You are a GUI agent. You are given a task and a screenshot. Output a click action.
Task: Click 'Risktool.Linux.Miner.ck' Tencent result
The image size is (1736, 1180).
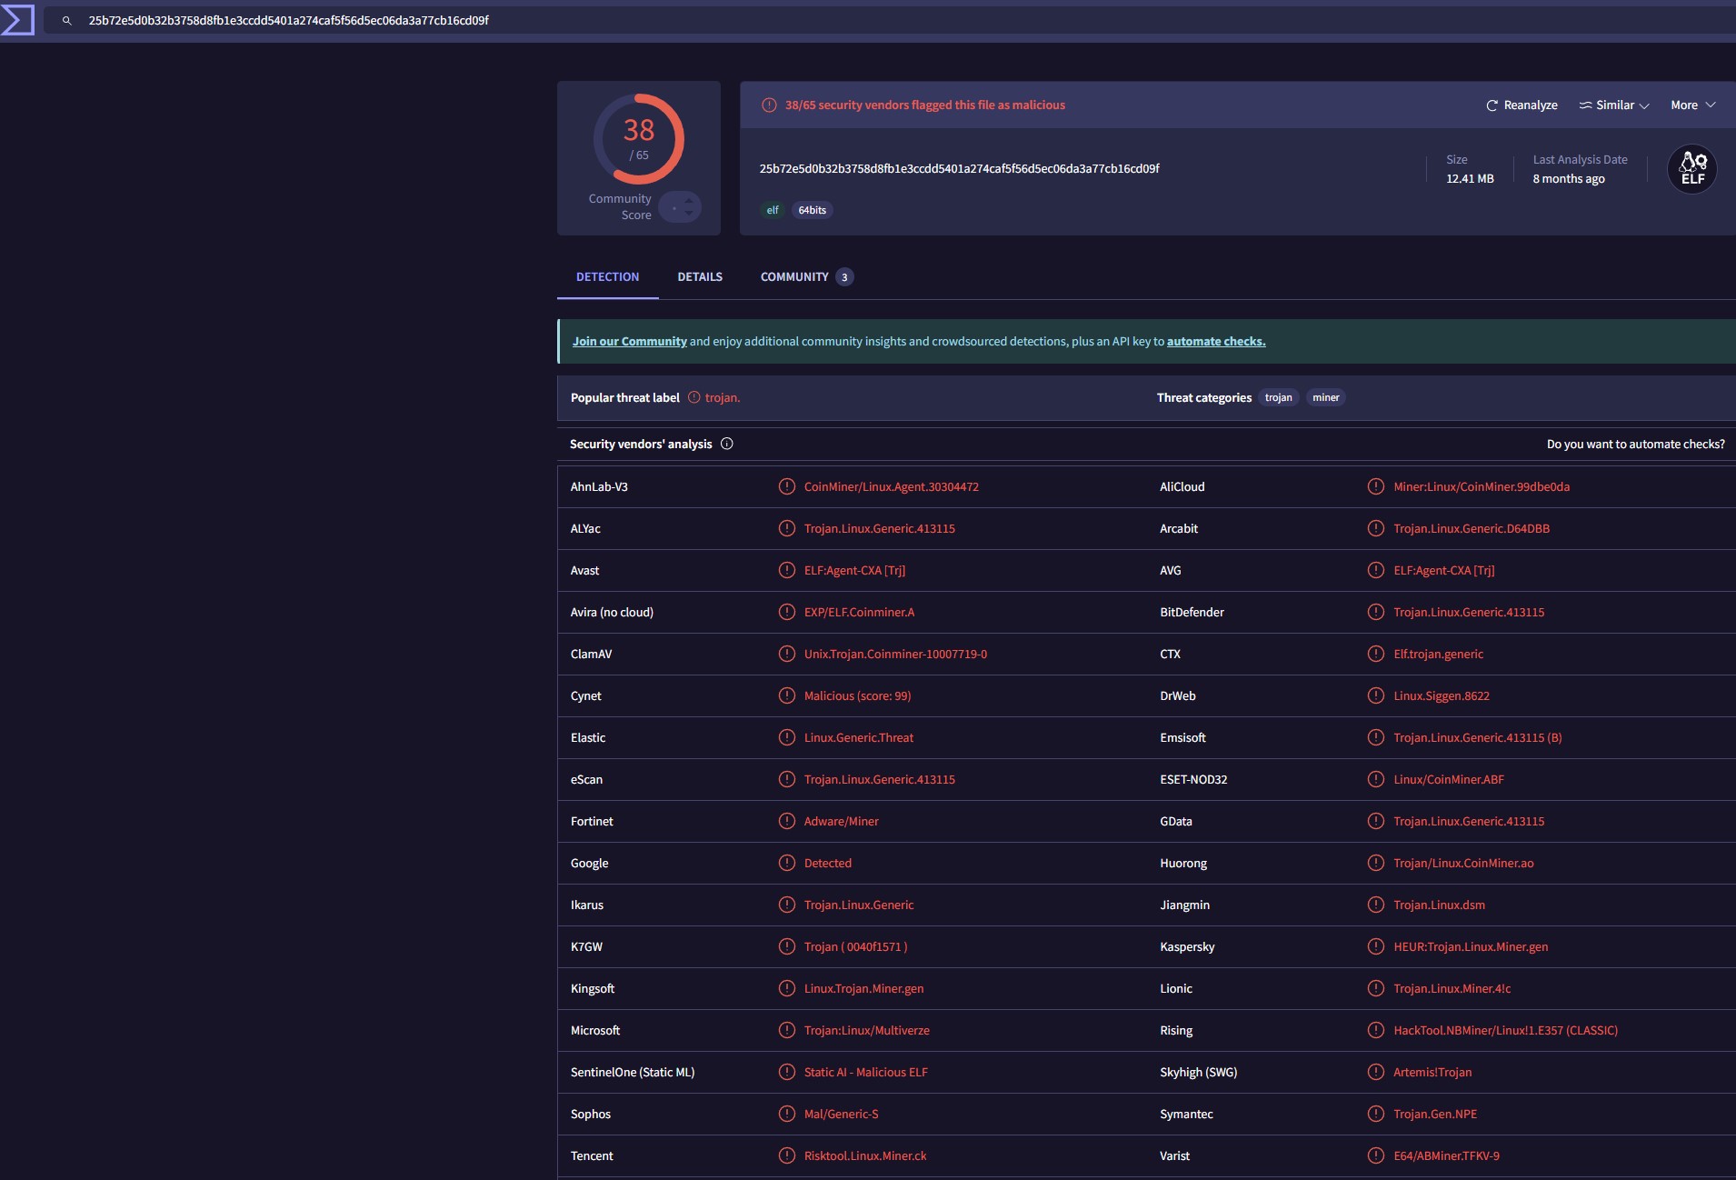pyautogui.click(x=865, y=1156)
